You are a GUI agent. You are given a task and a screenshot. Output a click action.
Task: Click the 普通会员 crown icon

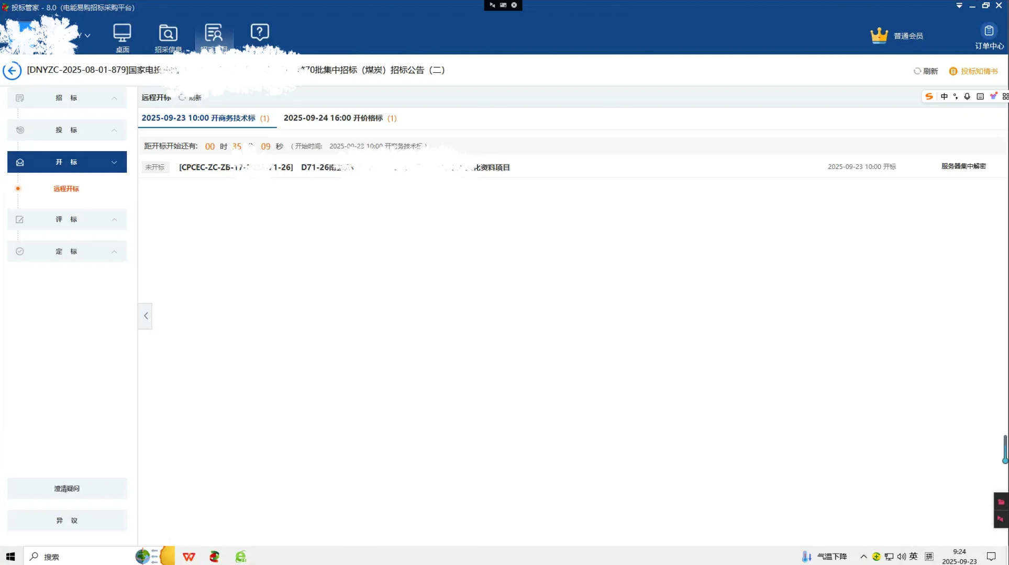pyautogui.click(x=879, y=36)
